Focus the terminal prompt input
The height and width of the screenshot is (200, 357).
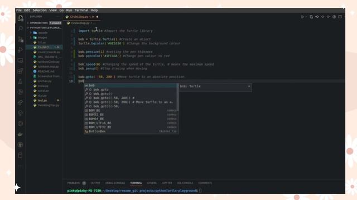coord(200,191)
